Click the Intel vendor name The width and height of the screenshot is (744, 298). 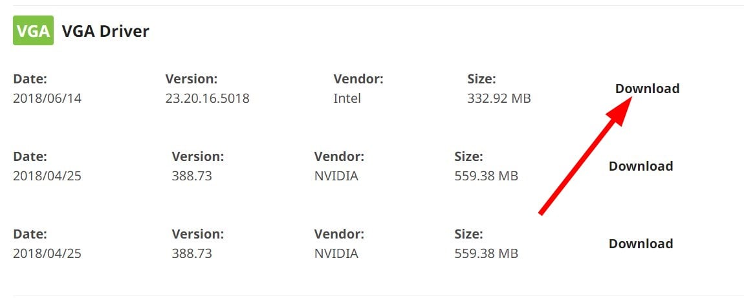347,98
